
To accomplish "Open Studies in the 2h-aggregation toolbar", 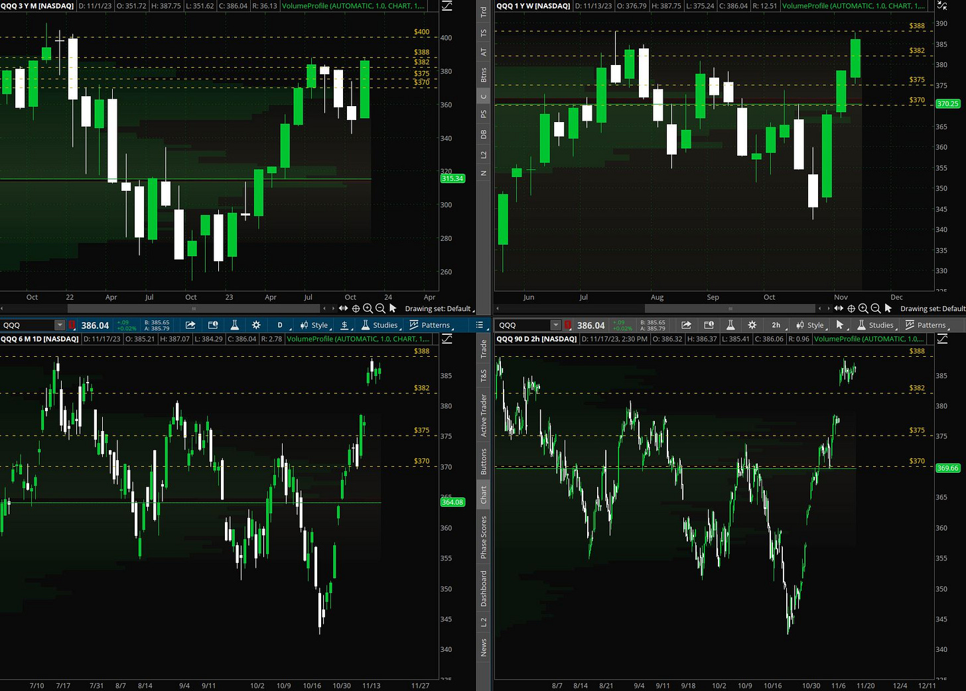I will point(876,325).
